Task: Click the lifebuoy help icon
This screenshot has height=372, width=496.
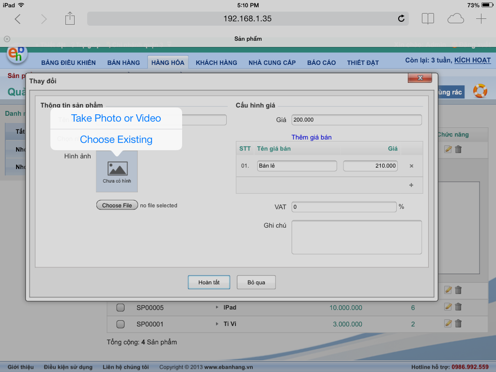Action: click(480, 91)
